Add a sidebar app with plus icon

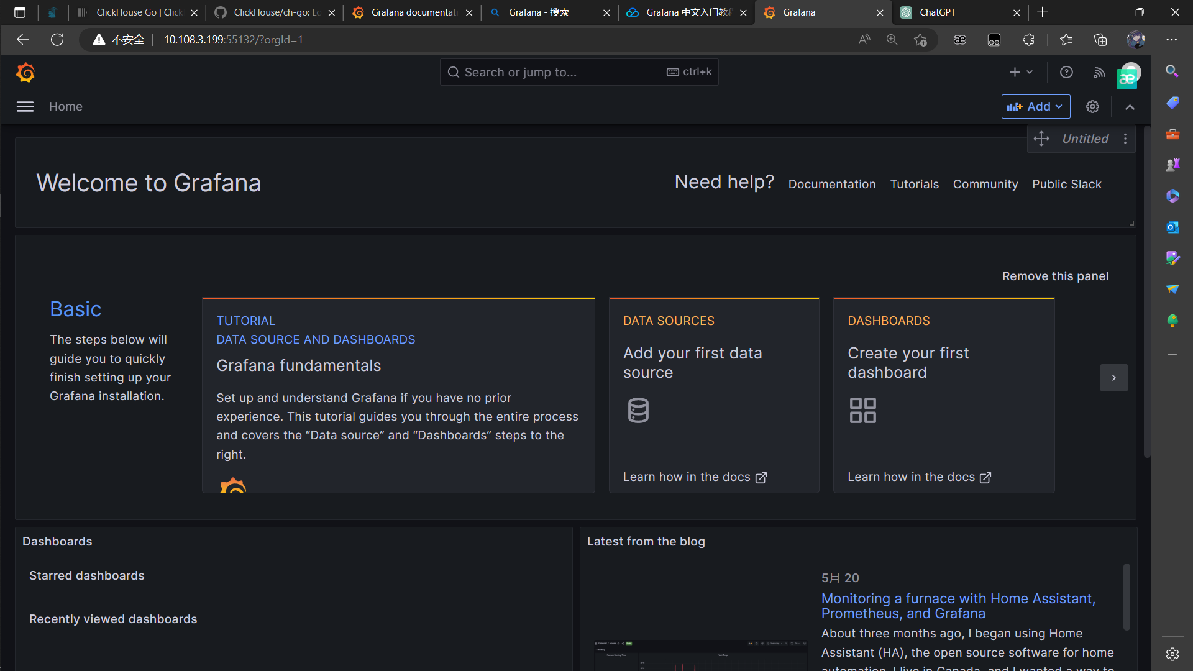coord(1172,354)
